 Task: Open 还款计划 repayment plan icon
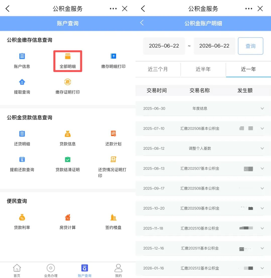coord(113,134)
